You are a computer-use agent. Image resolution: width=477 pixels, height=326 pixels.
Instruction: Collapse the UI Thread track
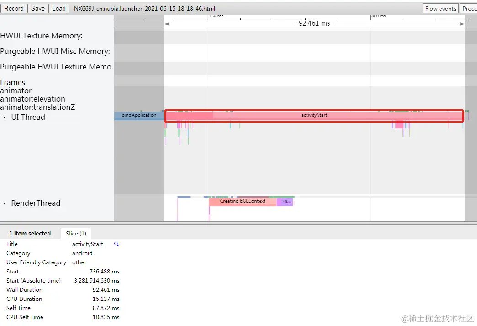pyautogui.click(x=5, y=117)
